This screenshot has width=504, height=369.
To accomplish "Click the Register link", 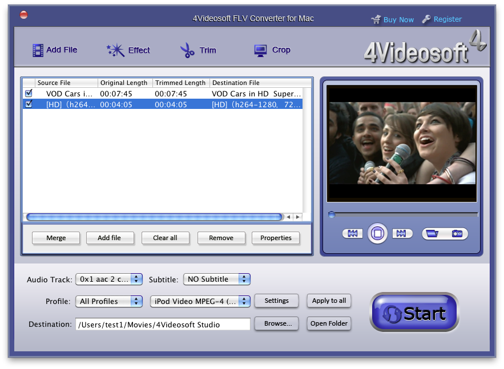I will (447, 19).
